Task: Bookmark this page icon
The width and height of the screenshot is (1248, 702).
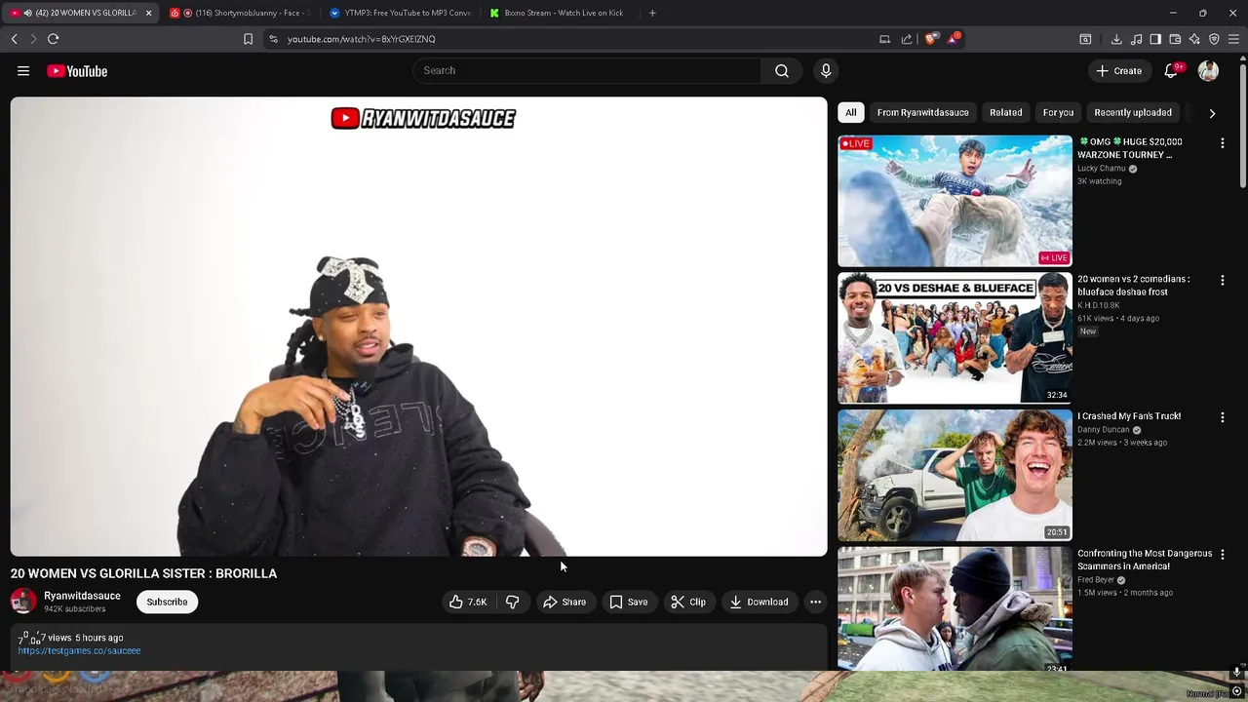Action: (x=248, y=39)
